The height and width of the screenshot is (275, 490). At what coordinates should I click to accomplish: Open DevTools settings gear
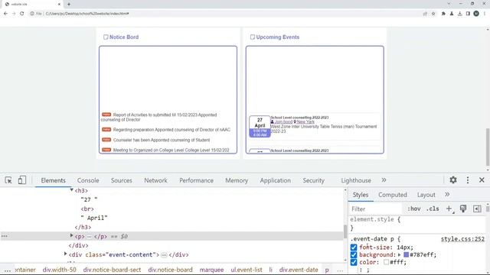pos(453,180)
